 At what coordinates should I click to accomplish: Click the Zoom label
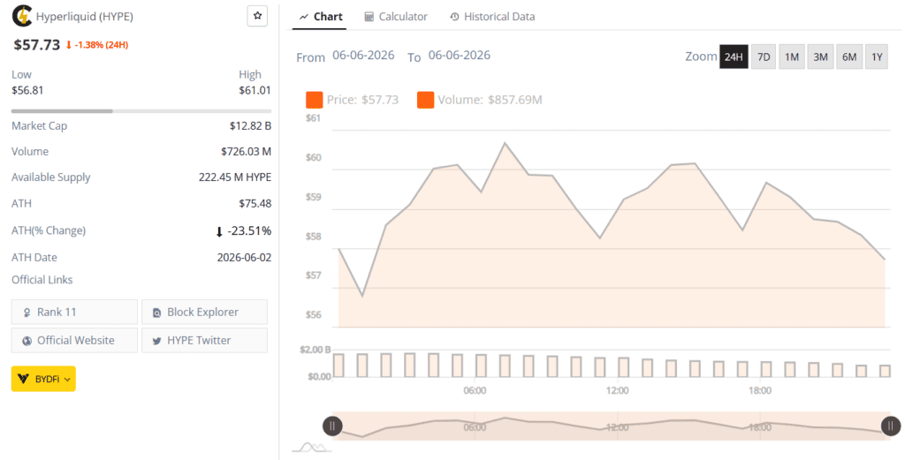(701, 57)
